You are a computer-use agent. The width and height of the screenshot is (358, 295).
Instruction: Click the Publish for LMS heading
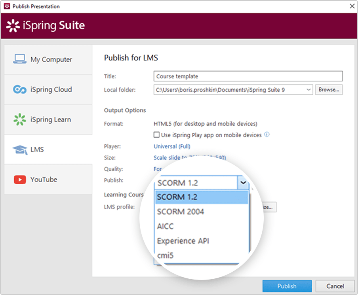(131, 58)
